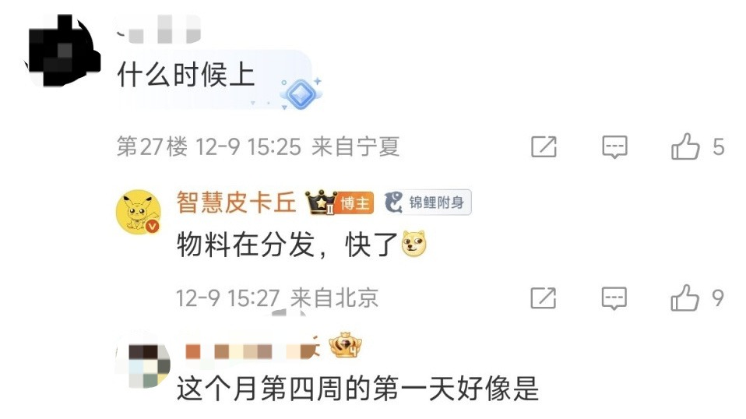Click the doge emoji after 快了
746x419 pixels.
[x=414, y=244]
